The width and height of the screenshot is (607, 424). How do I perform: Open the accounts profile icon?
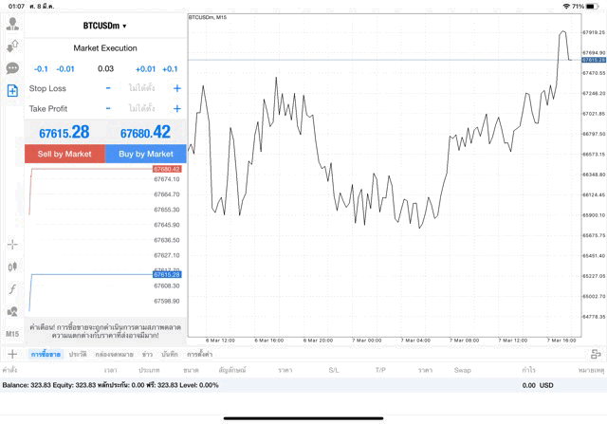tap(12, 24)
